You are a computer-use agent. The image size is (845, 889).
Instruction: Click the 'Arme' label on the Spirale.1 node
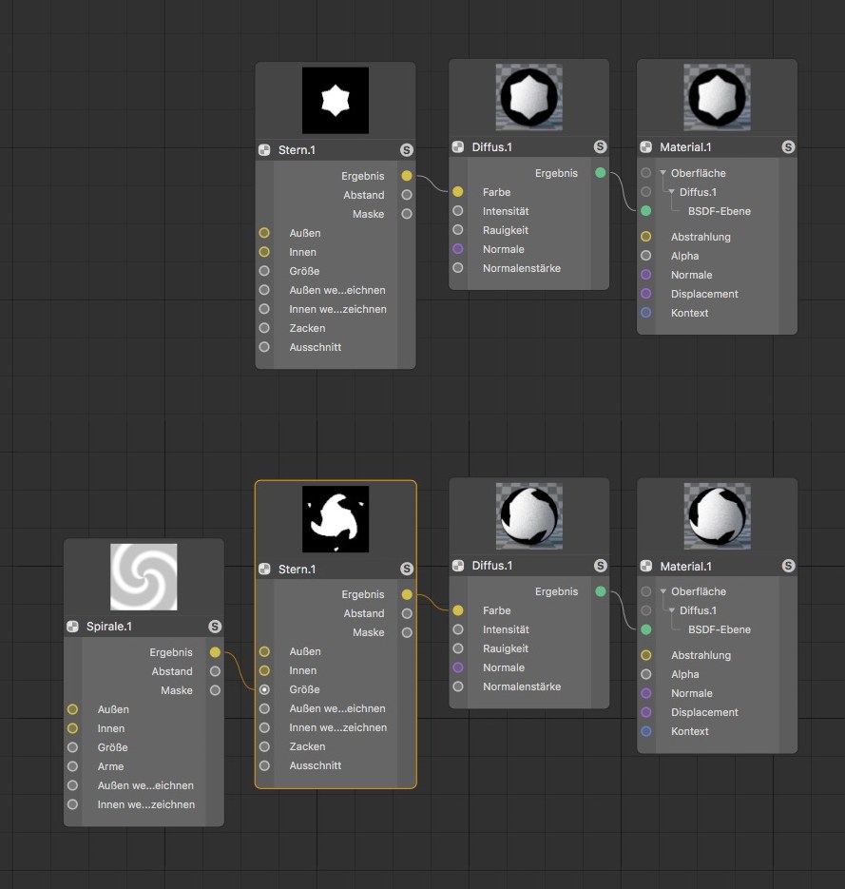(110, 766)
